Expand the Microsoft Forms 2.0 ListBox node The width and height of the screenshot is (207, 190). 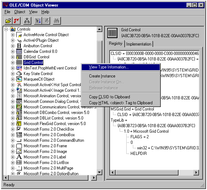click(x=13, y=163)
